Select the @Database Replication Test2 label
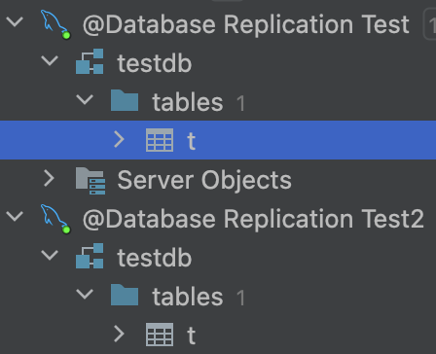This screenshot has height=354, width=436. pyautogui.click(x=253, y=219)
